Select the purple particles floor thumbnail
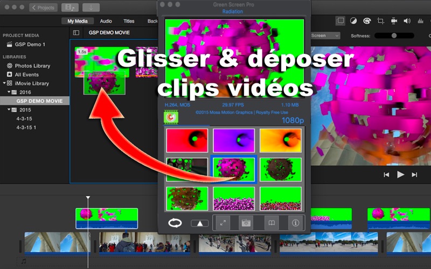The height and width of the screenshot is (269, 431). [234, 199]
